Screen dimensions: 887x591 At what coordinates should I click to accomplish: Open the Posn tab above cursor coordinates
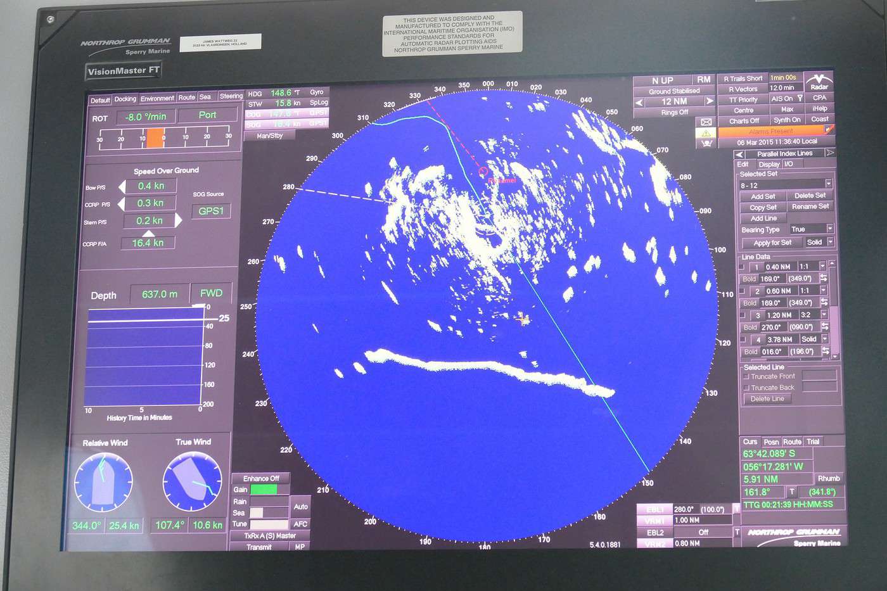(x=771, y=442)
